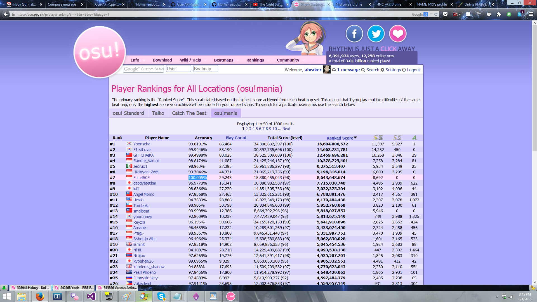Click the Windows Start button
This screenshot has width=537, height=302.
pos(7,296)
